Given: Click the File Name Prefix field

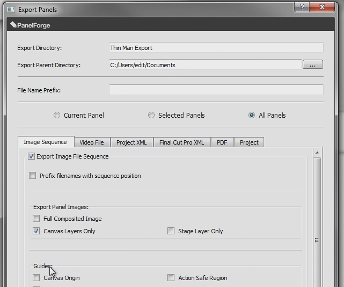Looking at the screenshot, I should tap(216, 90).
